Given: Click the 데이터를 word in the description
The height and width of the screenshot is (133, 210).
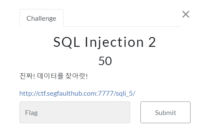Looking at the screenshot, I should (x=50, y=76).
